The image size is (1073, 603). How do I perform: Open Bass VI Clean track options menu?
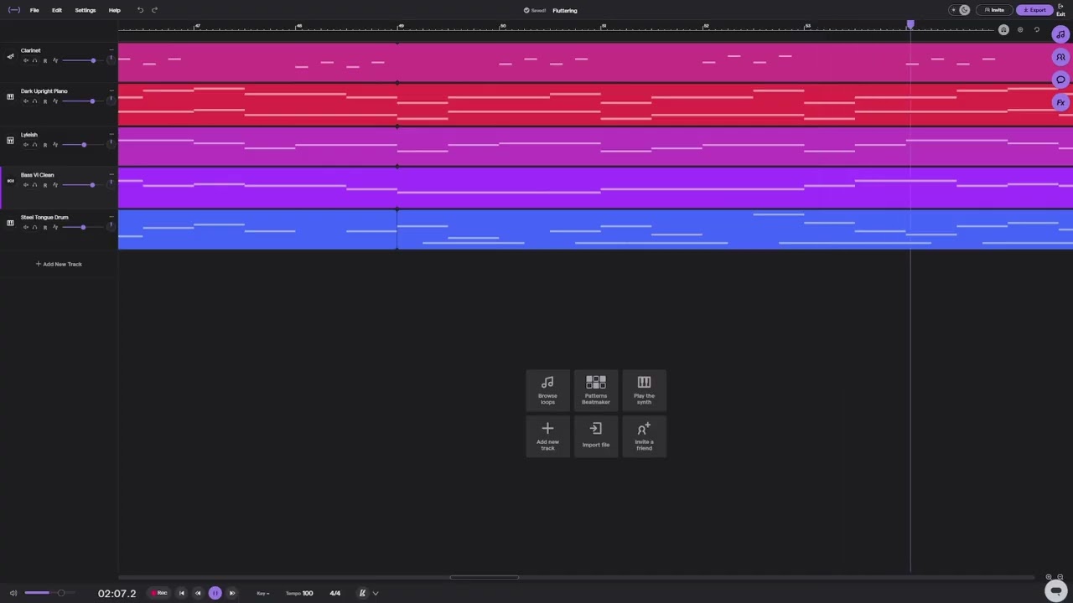(111, 174)
